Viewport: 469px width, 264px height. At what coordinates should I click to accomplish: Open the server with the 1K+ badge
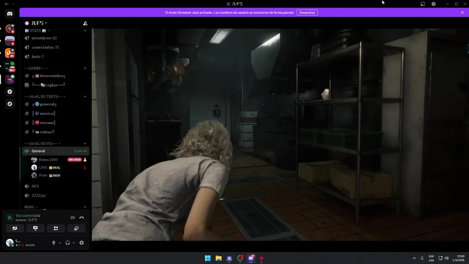coord(10,66)
